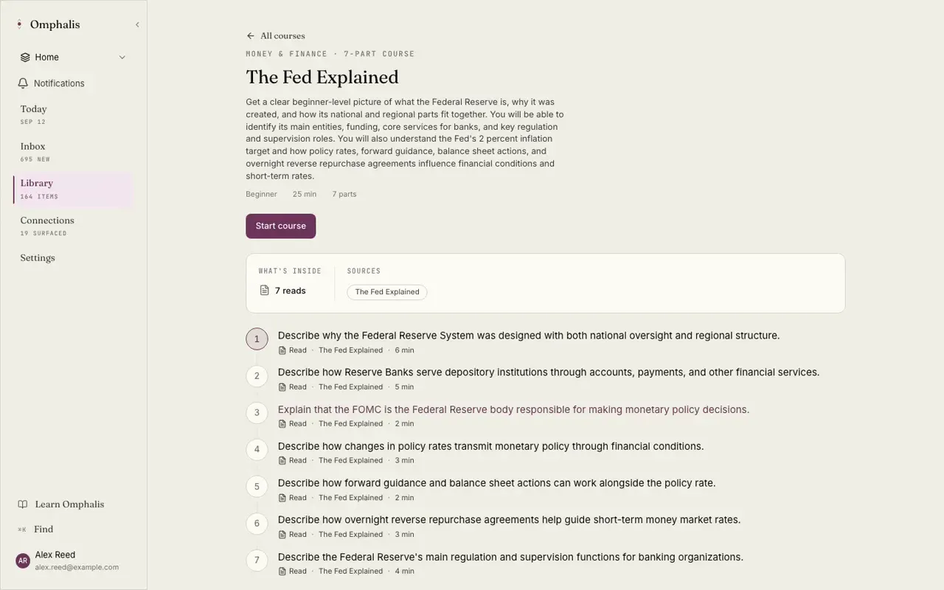Collapse the sidebar with the chevron
The width and height of the screenshot is (944, 590).
[137, 24]
